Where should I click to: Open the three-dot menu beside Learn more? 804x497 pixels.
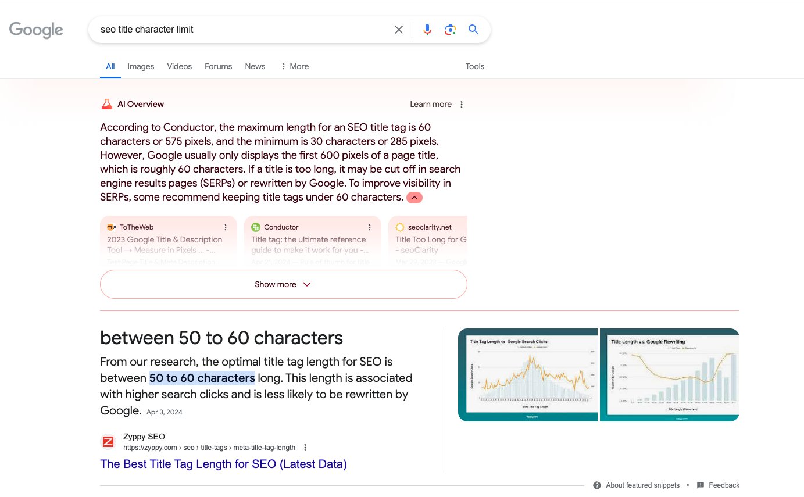(461, 104)
